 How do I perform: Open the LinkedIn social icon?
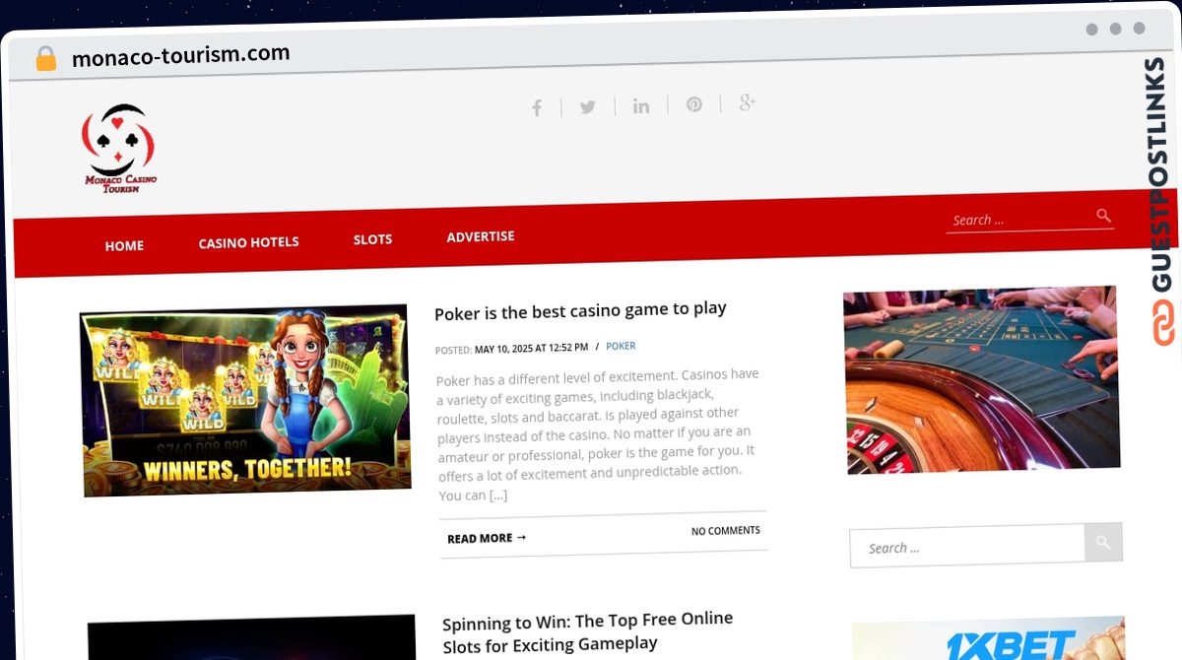pos(641,105)
